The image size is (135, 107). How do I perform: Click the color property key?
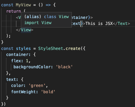pos(17,85)
